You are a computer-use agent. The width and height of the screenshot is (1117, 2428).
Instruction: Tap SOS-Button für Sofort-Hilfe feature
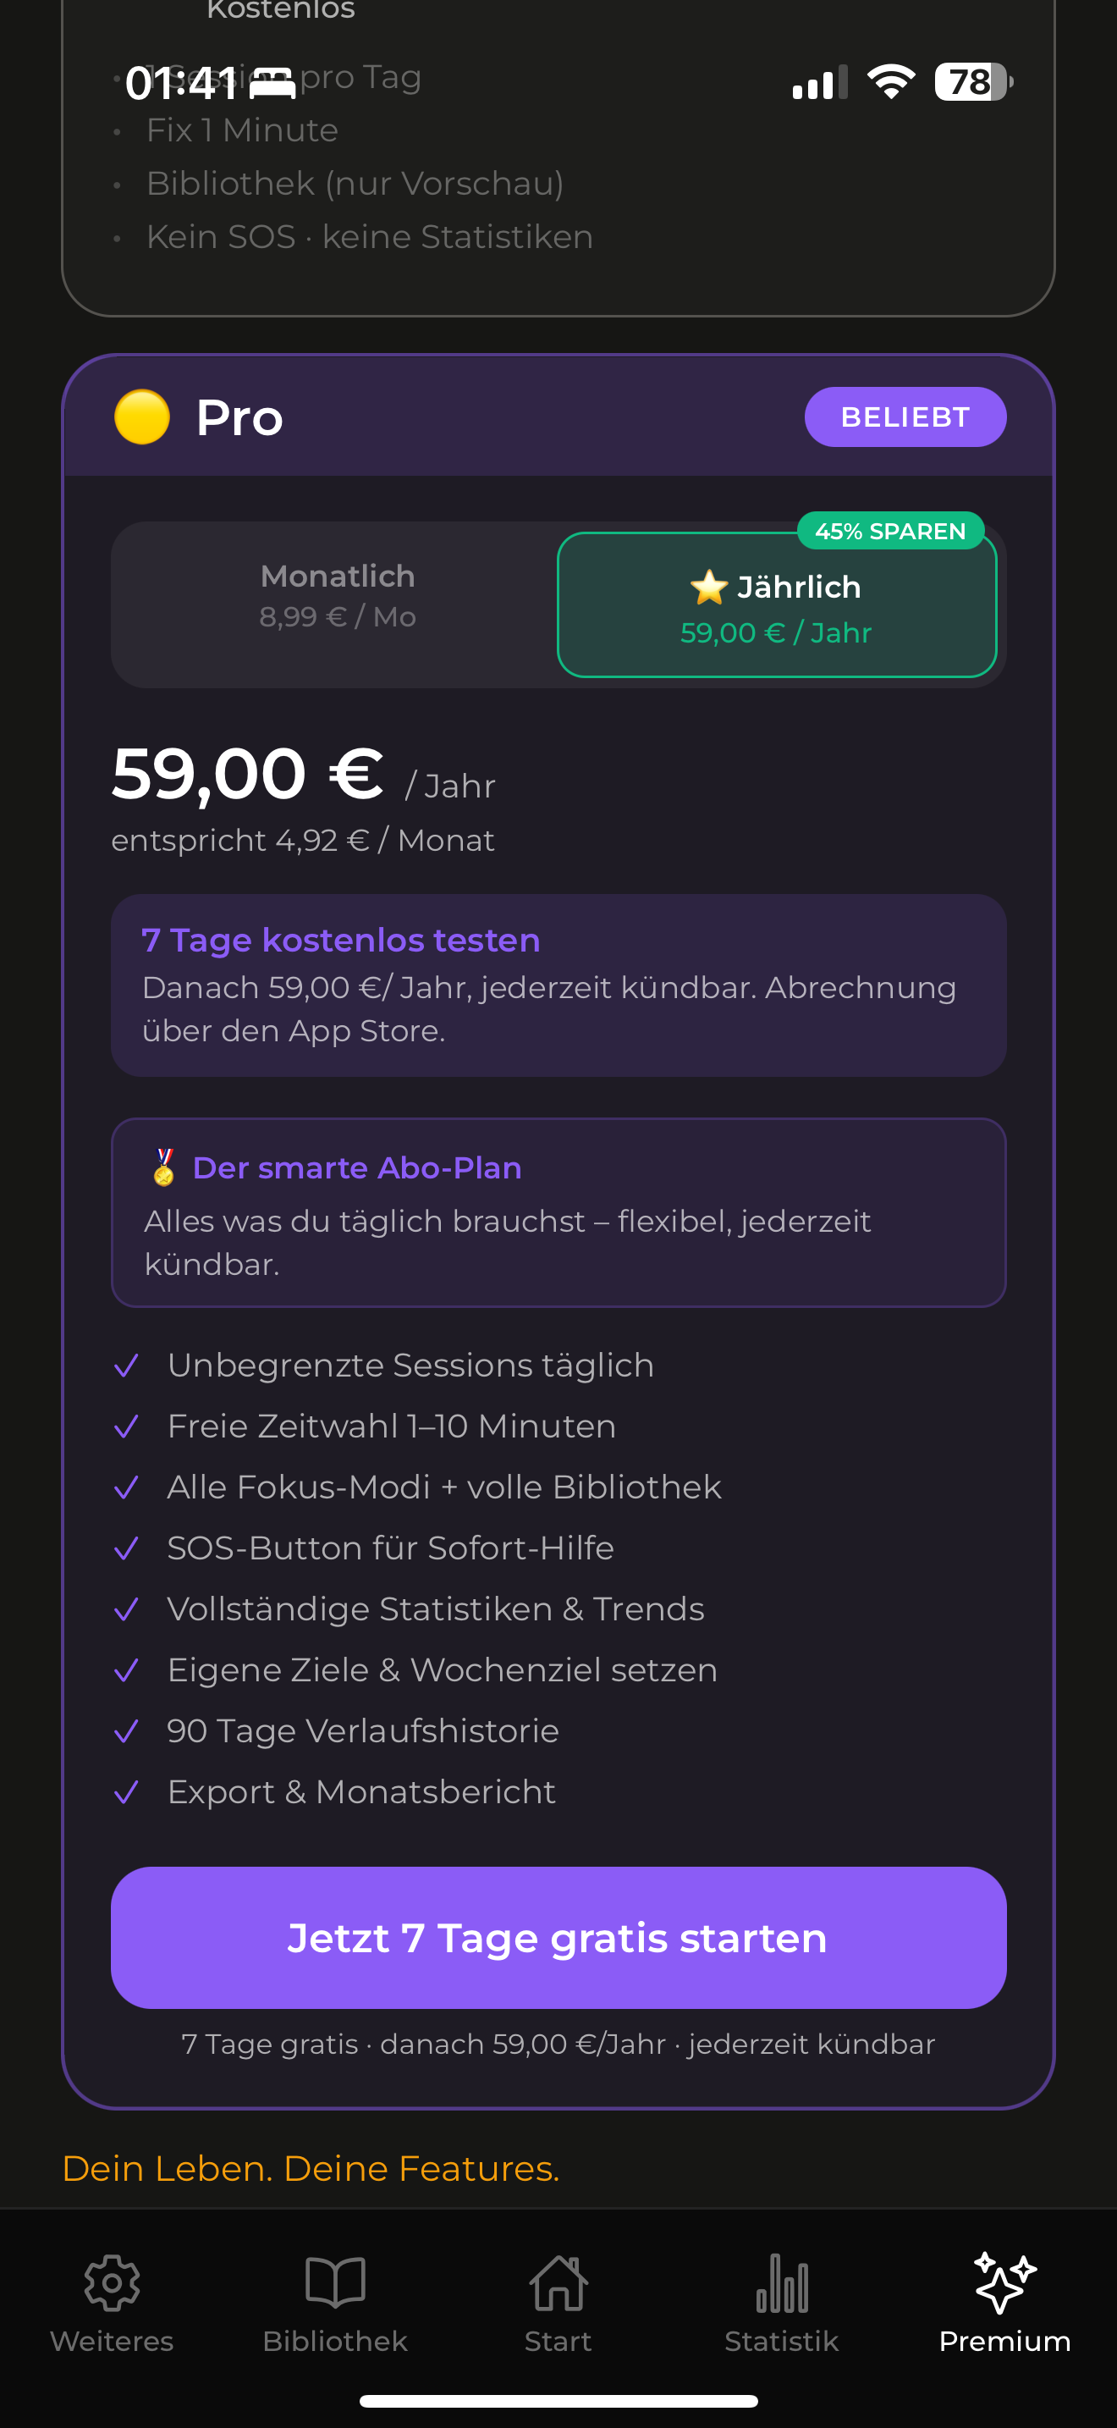[390, 1548]
